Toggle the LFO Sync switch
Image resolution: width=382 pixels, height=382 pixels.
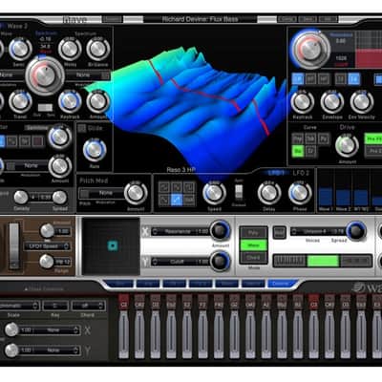point(239,193)
